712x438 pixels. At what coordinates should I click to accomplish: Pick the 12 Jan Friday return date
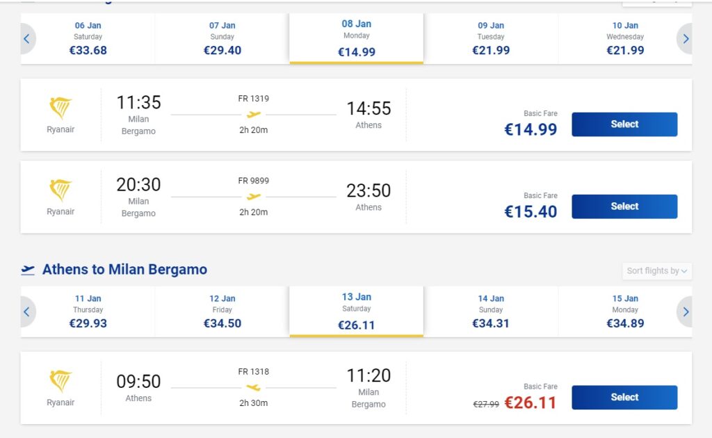(x=222, y=311)
